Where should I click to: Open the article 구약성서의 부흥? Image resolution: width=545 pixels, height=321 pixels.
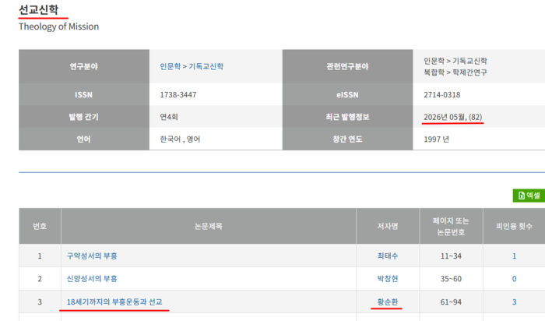(x=92, y=256)
